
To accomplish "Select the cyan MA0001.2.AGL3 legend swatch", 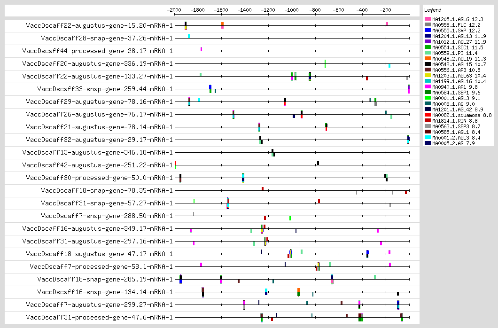I will point(428,138).
